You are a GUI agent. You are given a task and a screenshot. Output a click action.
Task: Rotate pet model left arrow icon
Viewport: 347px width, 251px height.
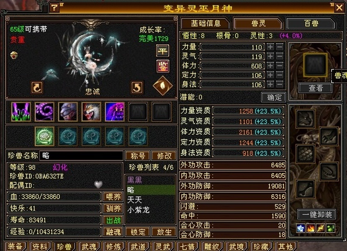37,87
